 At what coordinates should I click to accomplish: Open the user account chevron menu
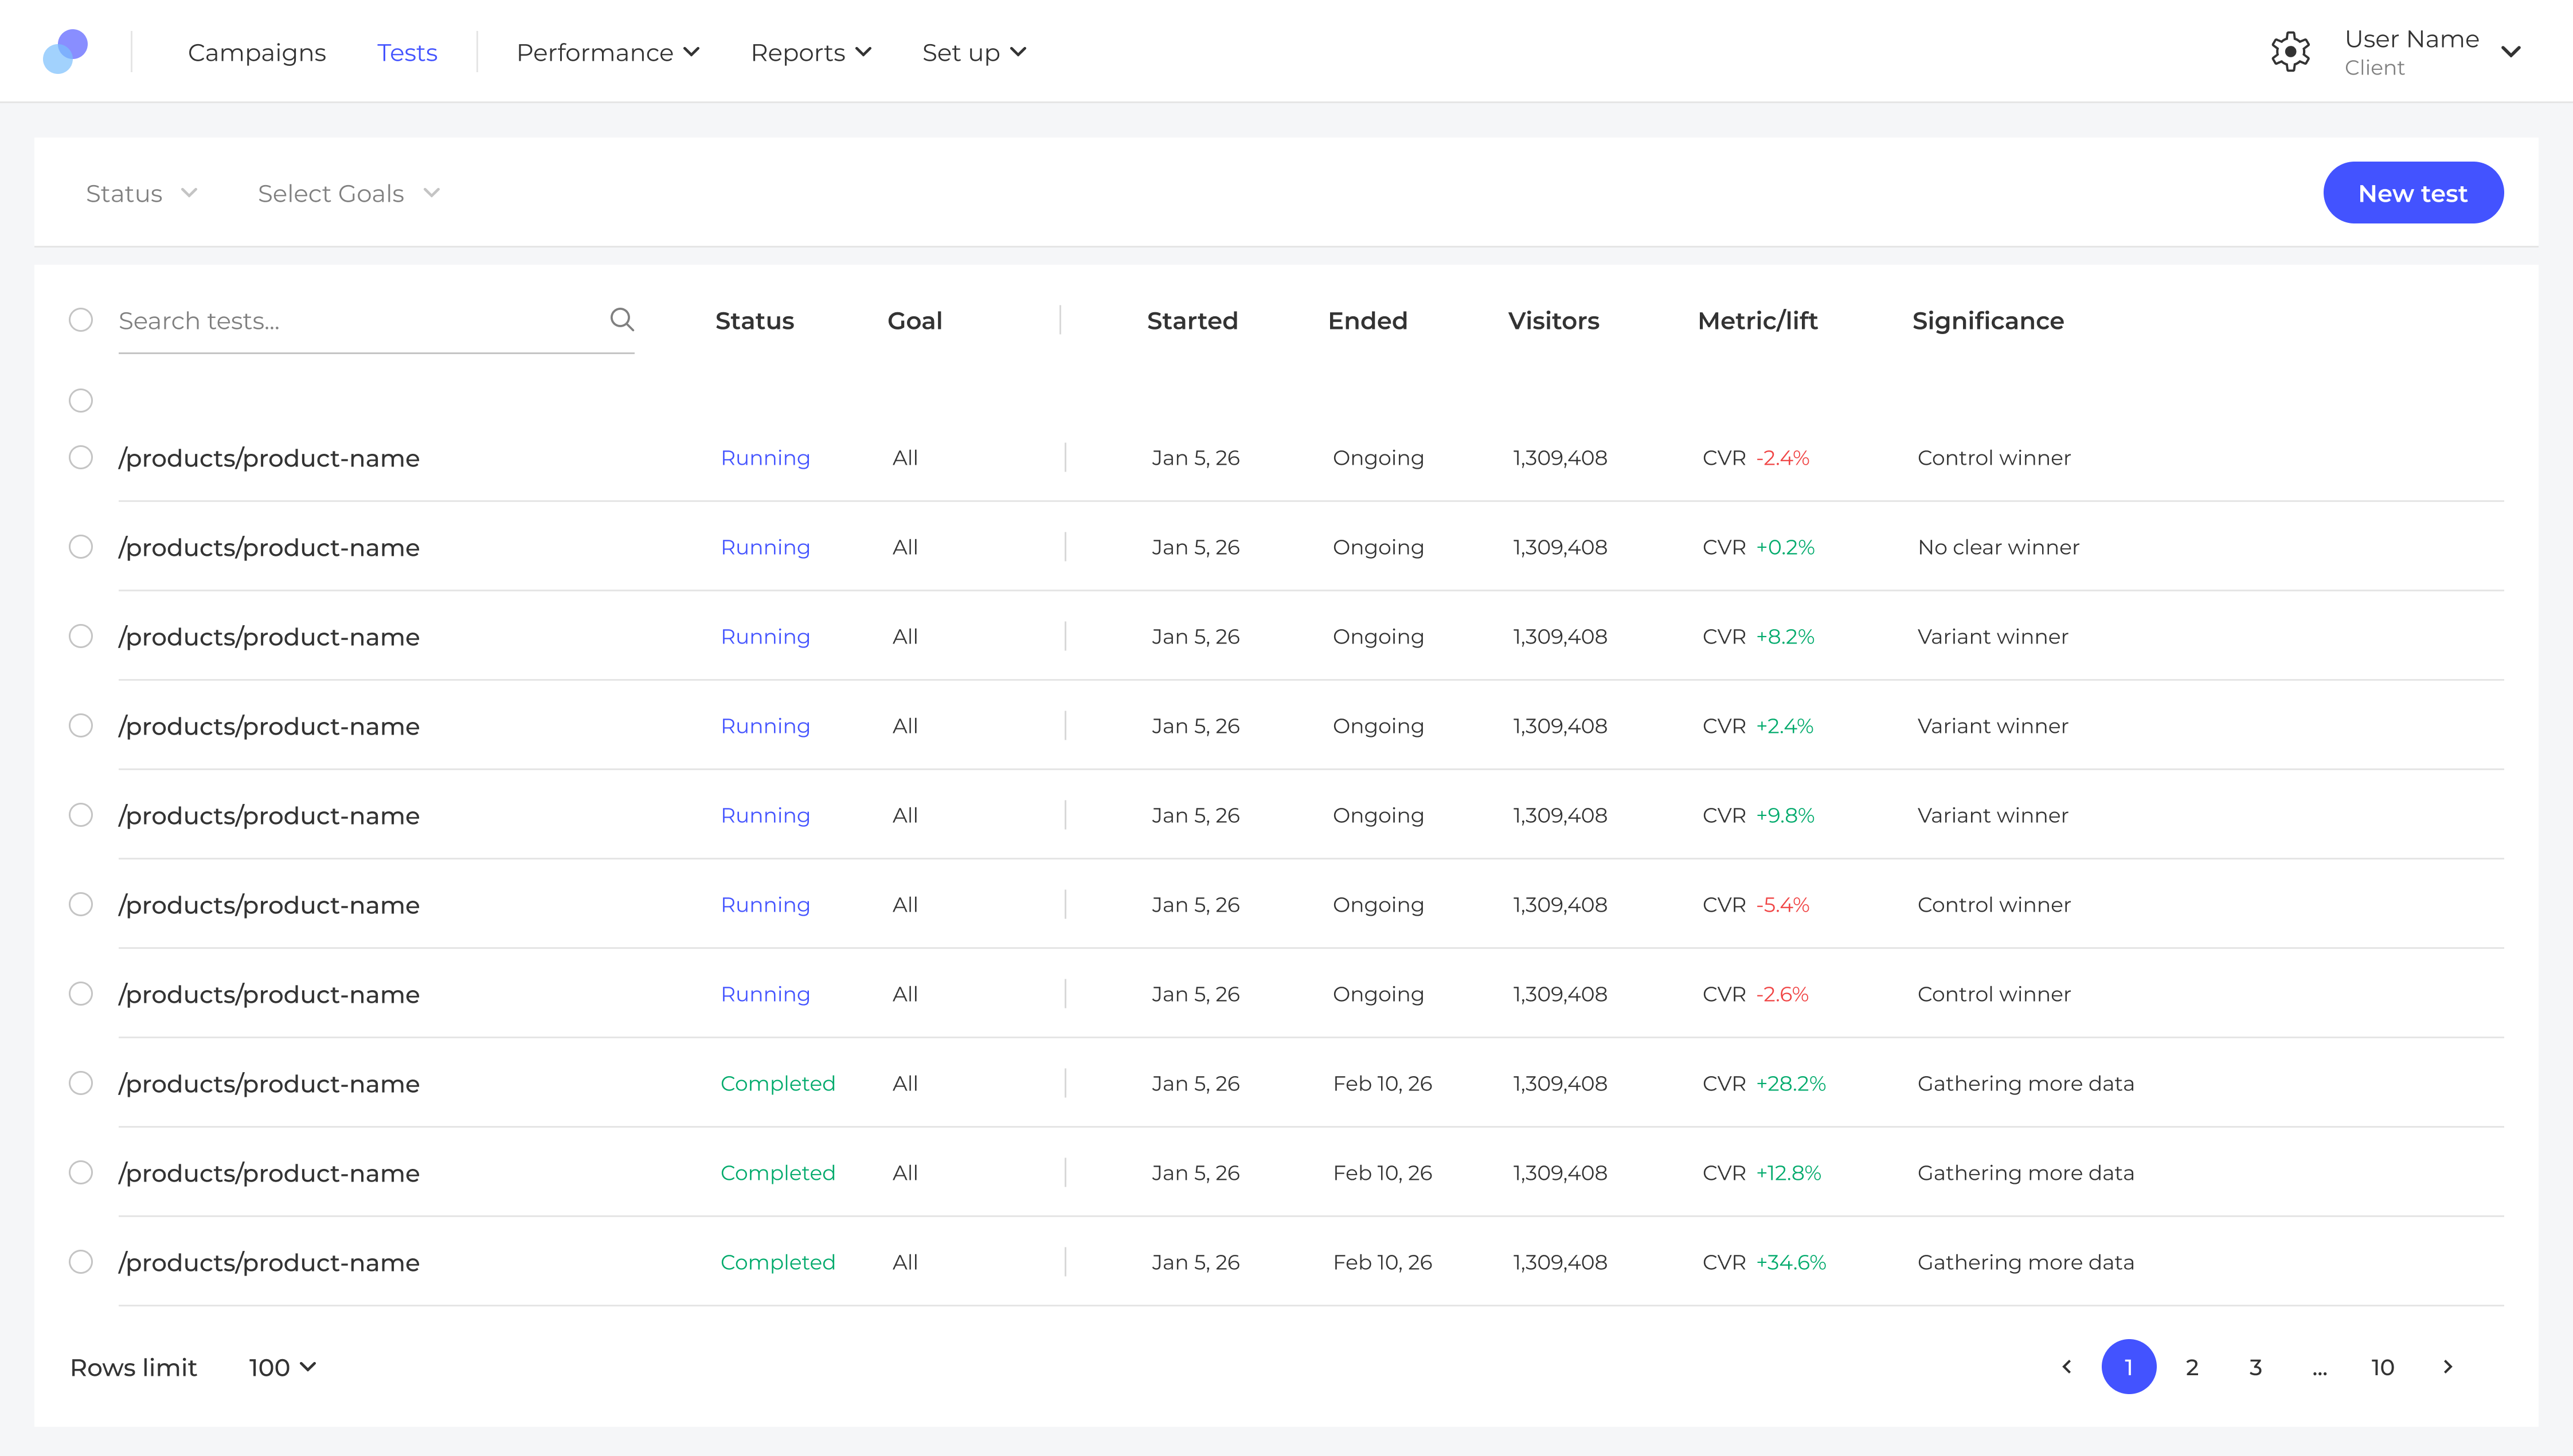(2511, 52)
